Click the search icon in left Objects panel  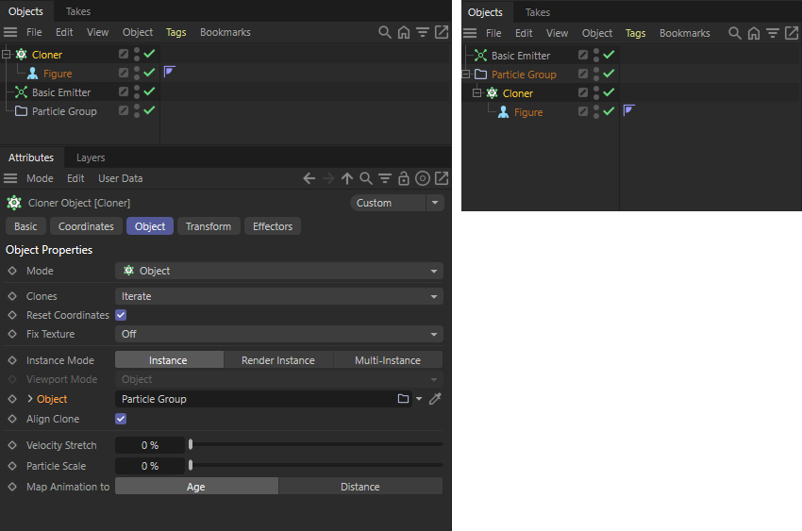coord(384,32)
